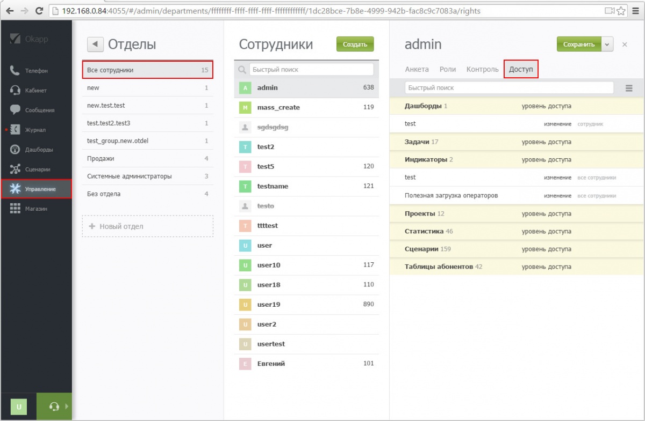Expand the Сохранить dropdown arrow

click(x=607, y=45)
